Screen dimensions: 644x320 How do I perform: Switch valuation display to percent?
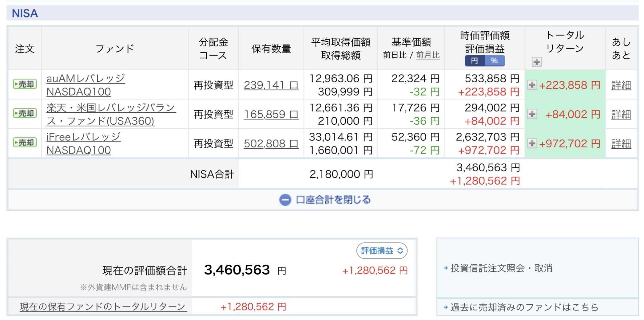click(494, 61)
